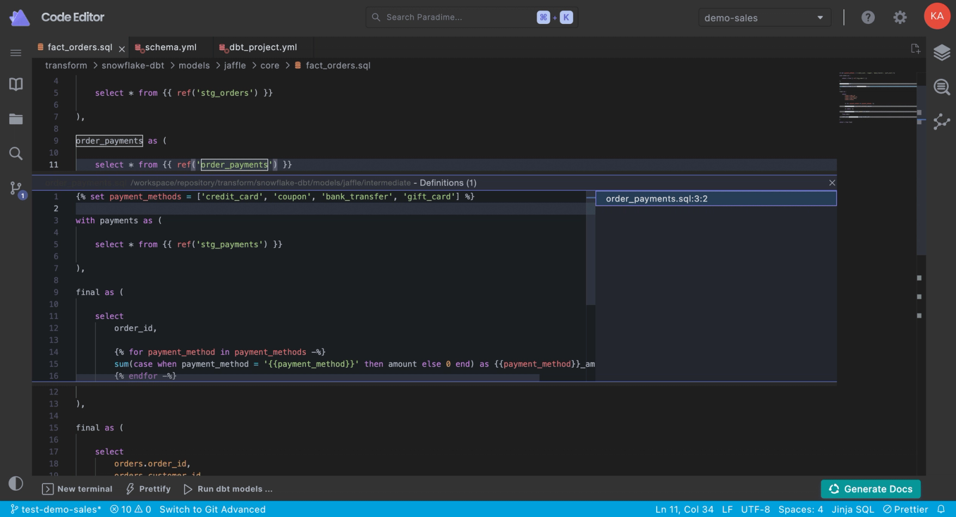Focus the Search Paradime field
Screen dimensions: 956x517
click(471, 17)
